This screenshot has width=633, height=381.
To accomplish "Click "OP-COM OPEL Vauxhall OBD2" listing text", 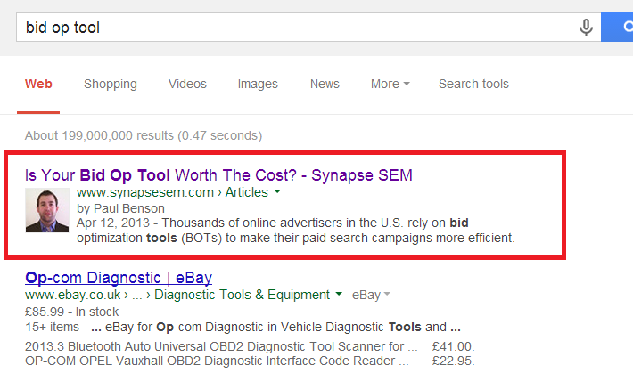I will (217, 361).
